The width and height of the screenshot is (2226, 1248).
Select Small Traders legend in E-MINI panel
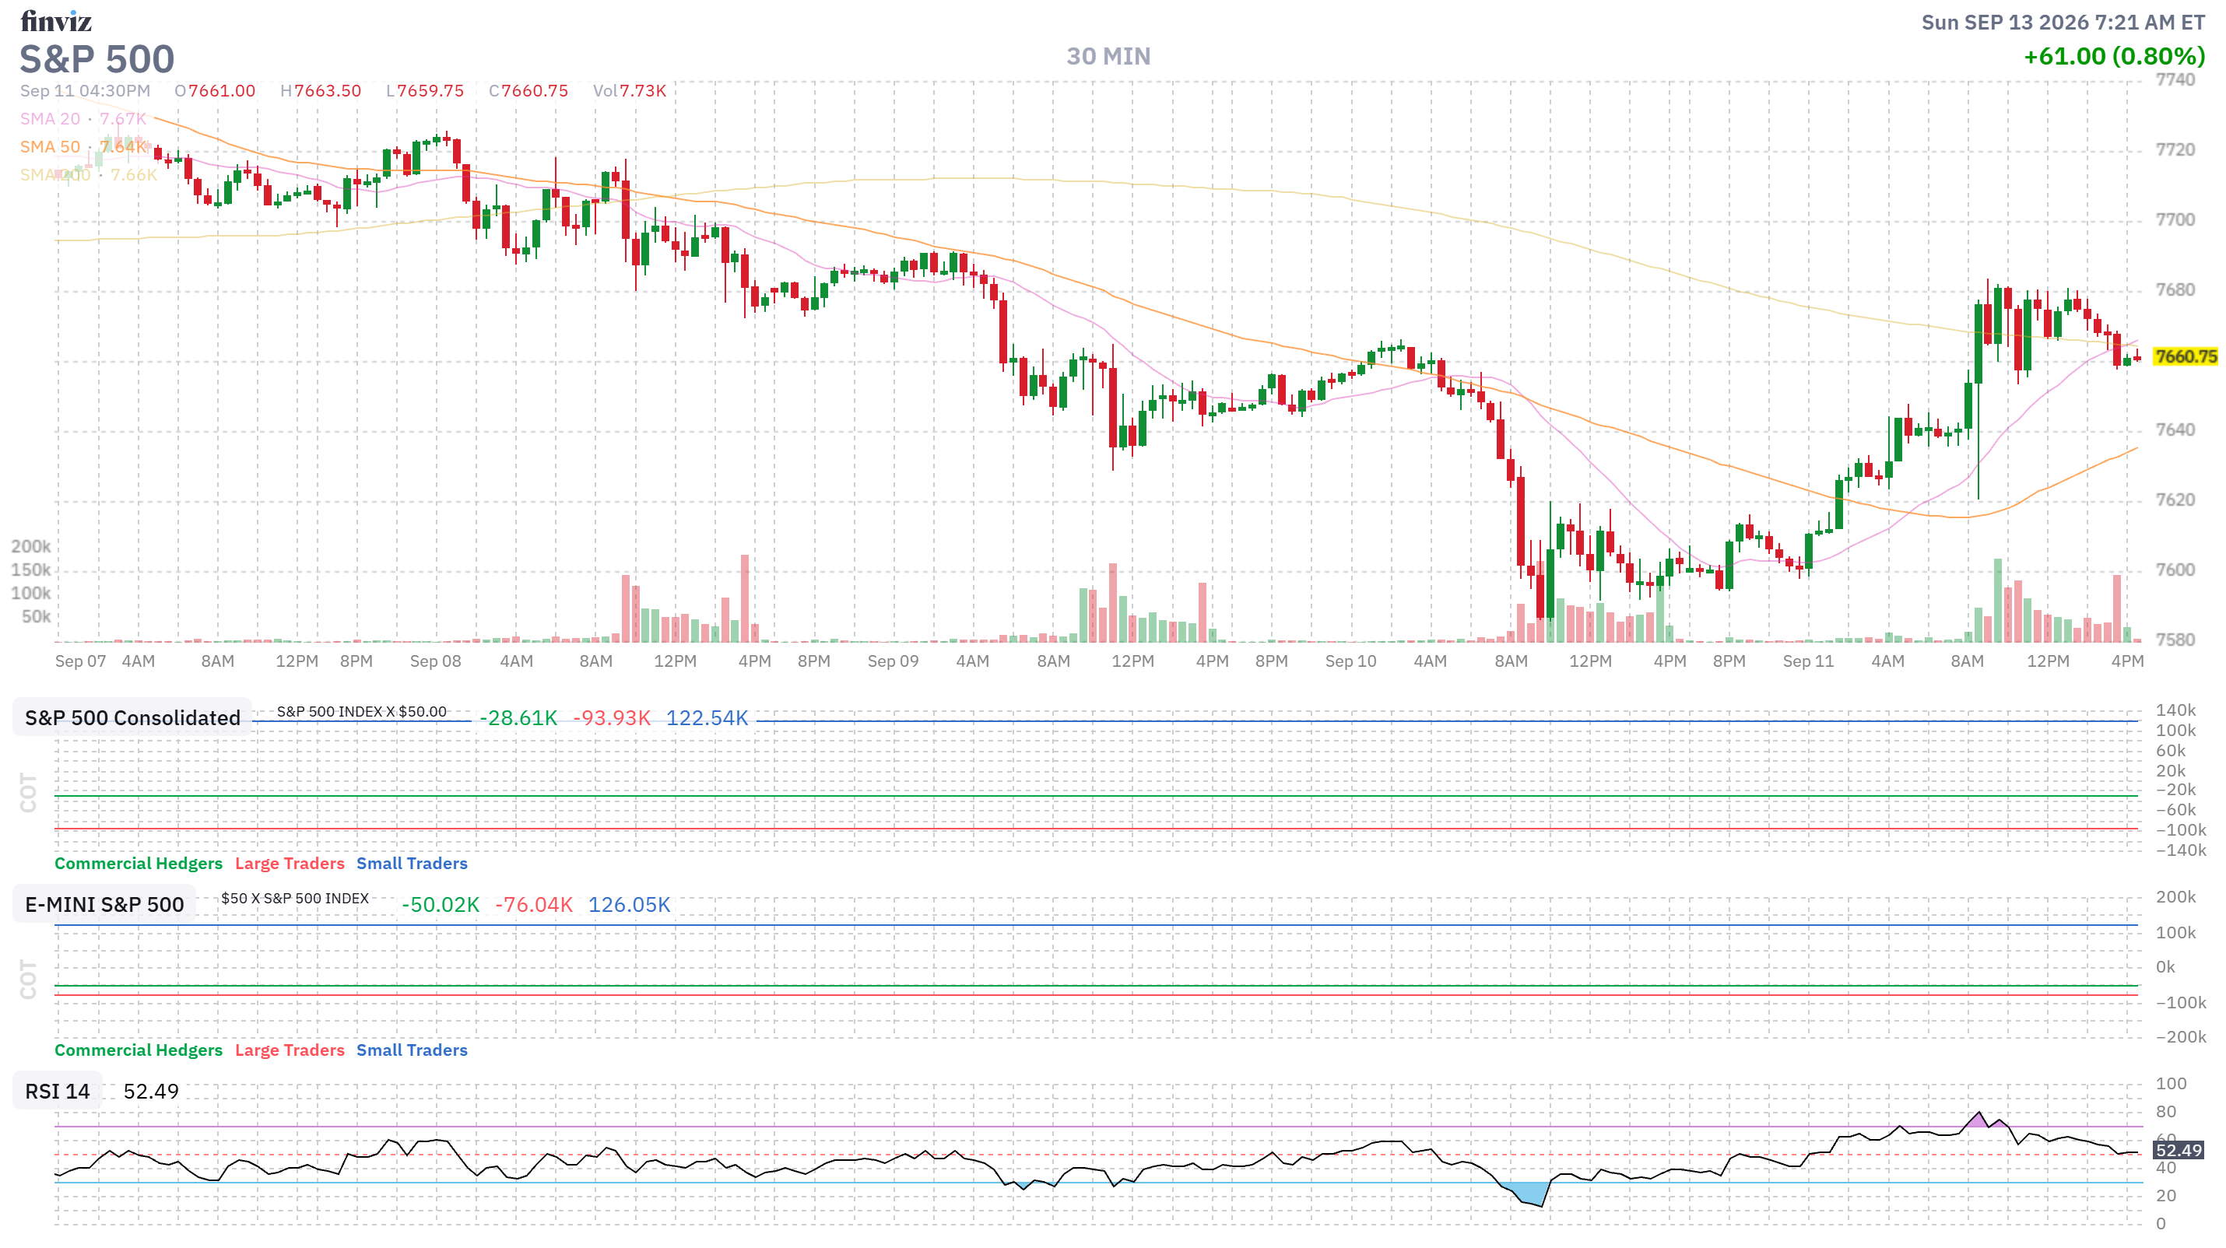coord(411,1050)
